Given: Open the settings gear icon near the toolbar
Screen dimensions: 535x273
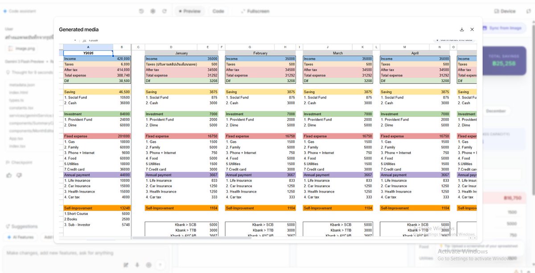Looking at the screenshot, I should click(152, 11).
